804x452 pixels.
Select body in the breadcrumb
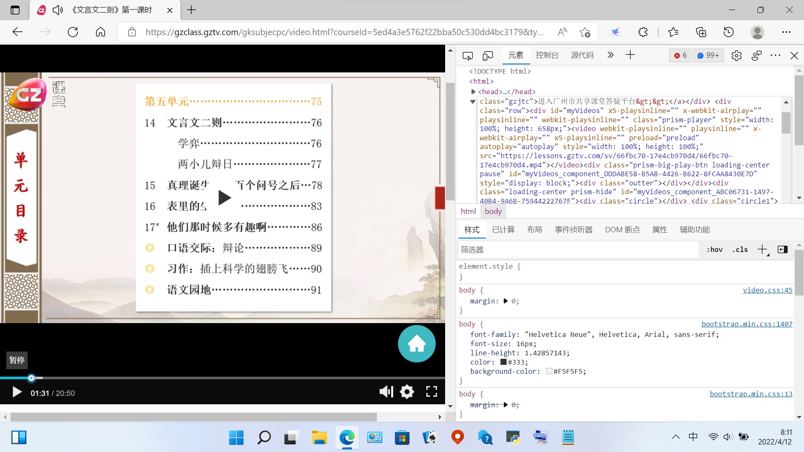(493, 211)
